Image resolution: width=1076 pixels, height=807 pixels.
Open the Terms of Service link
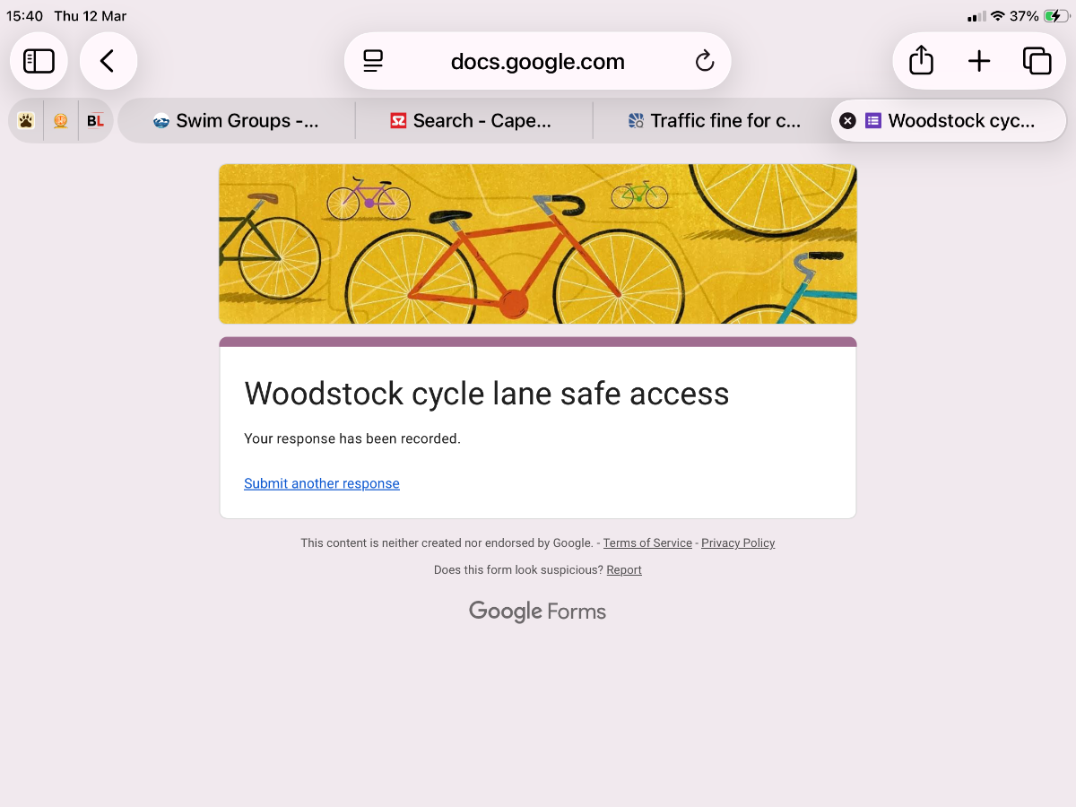647,543
